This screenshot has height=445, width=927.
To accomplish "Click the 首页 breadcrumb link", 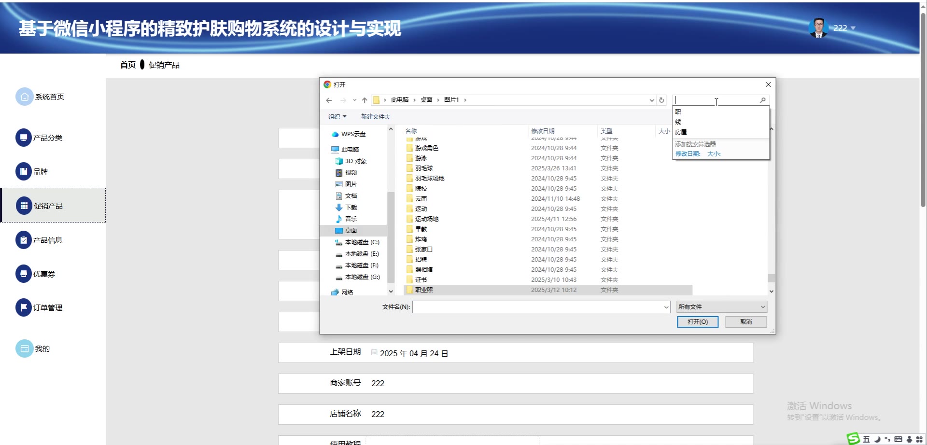I will pos(128,65).
